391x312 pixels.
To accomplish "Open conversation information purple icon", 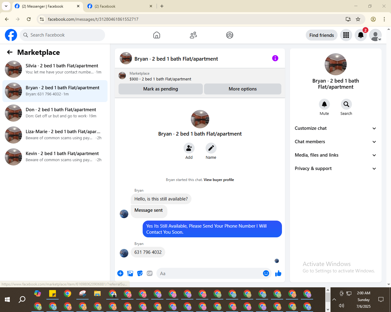I will [x=275, y=58].
